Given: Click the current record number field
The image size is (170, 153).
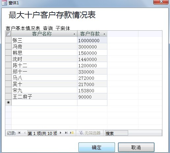Looking at the screenshot, I should tap(42, 133).
